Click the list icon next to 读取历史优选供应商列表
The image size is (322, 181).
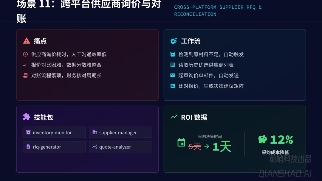click(173, 65)
